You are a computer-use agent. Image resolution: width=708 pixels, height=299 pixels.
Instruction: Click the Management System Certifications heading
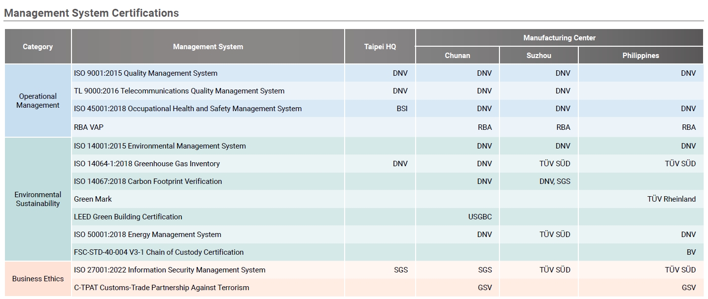click(x=91, y=13)
